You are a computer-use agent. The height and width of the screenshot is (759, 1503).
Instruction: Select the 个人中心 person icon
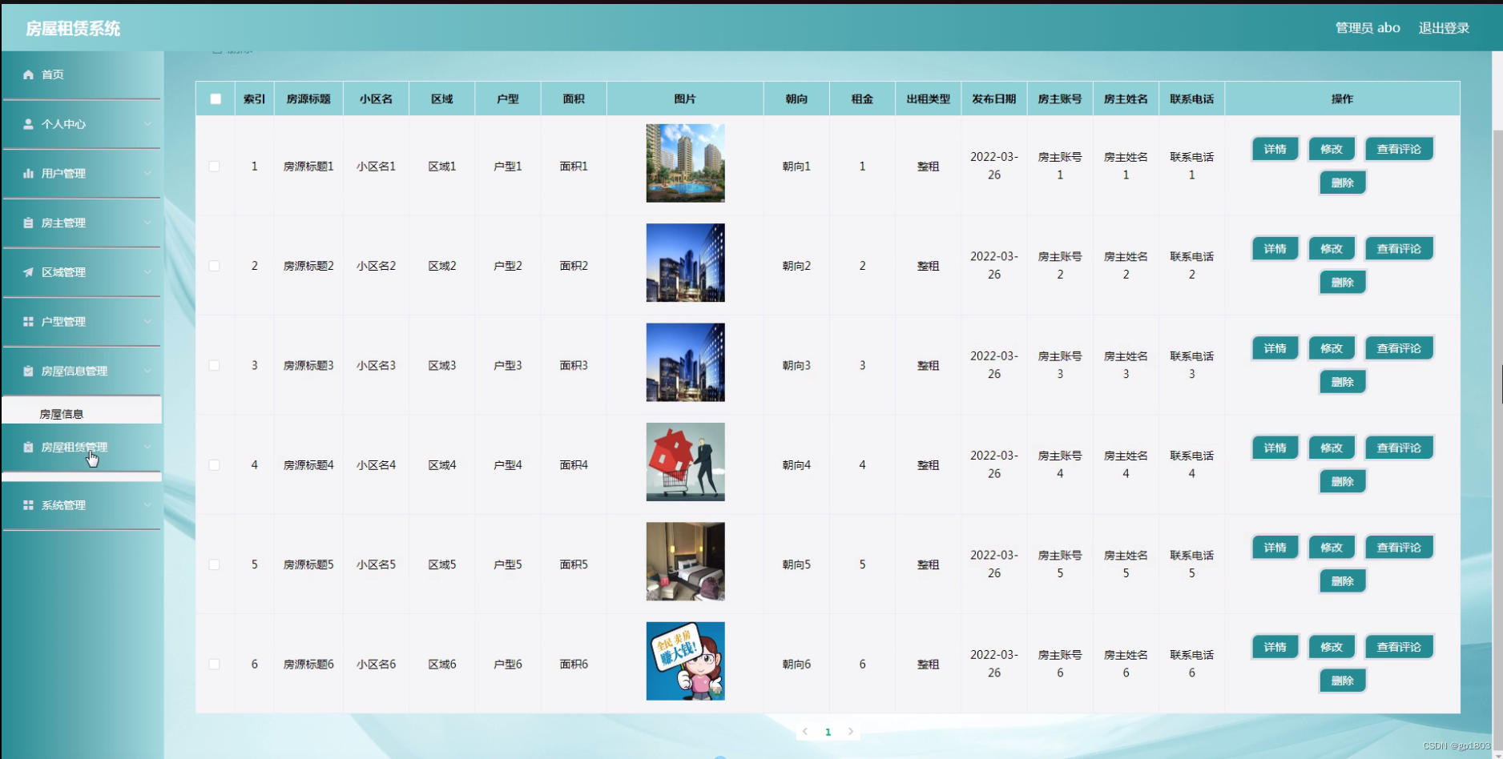(28, 124)
